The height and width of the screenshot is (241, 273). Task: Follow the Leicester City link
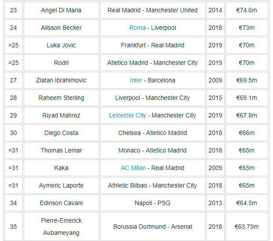pyautogui.click(x=127, y=115)
